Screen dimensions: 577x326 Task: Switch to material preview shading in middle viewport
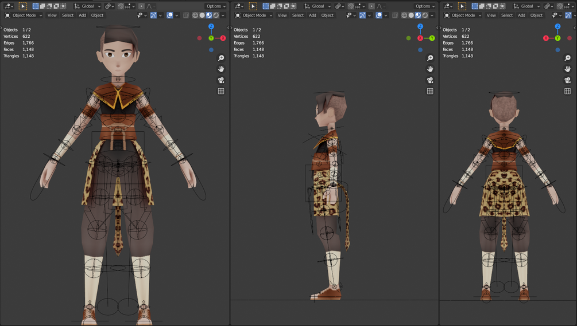point(418,15)
